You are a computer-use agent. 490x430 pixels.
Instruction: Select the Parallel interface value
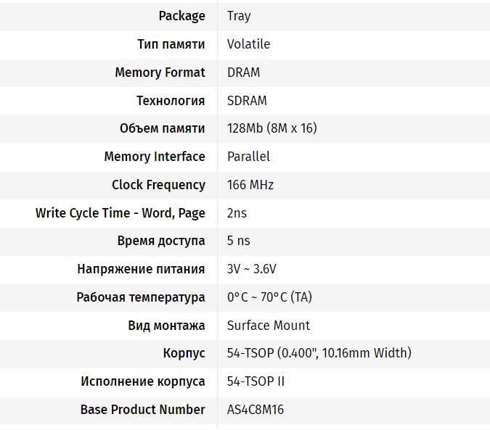pos(248,157)
